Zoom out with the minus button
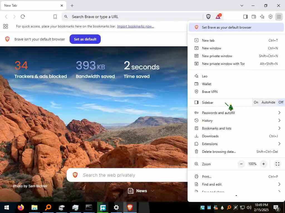The image size is (285, 213). tap(241, 164)
